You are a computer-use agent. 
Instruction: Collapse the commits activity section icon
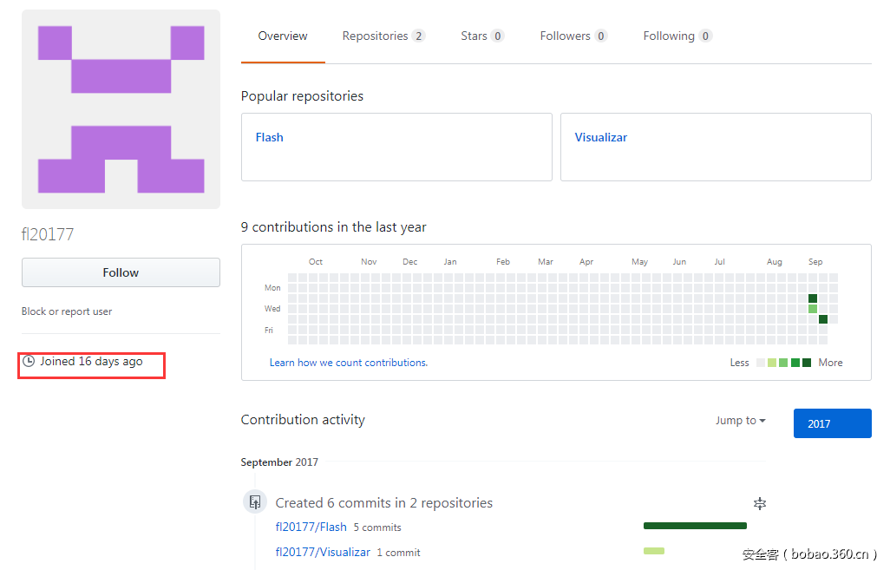pyautogui.click(x=760, y=503)
